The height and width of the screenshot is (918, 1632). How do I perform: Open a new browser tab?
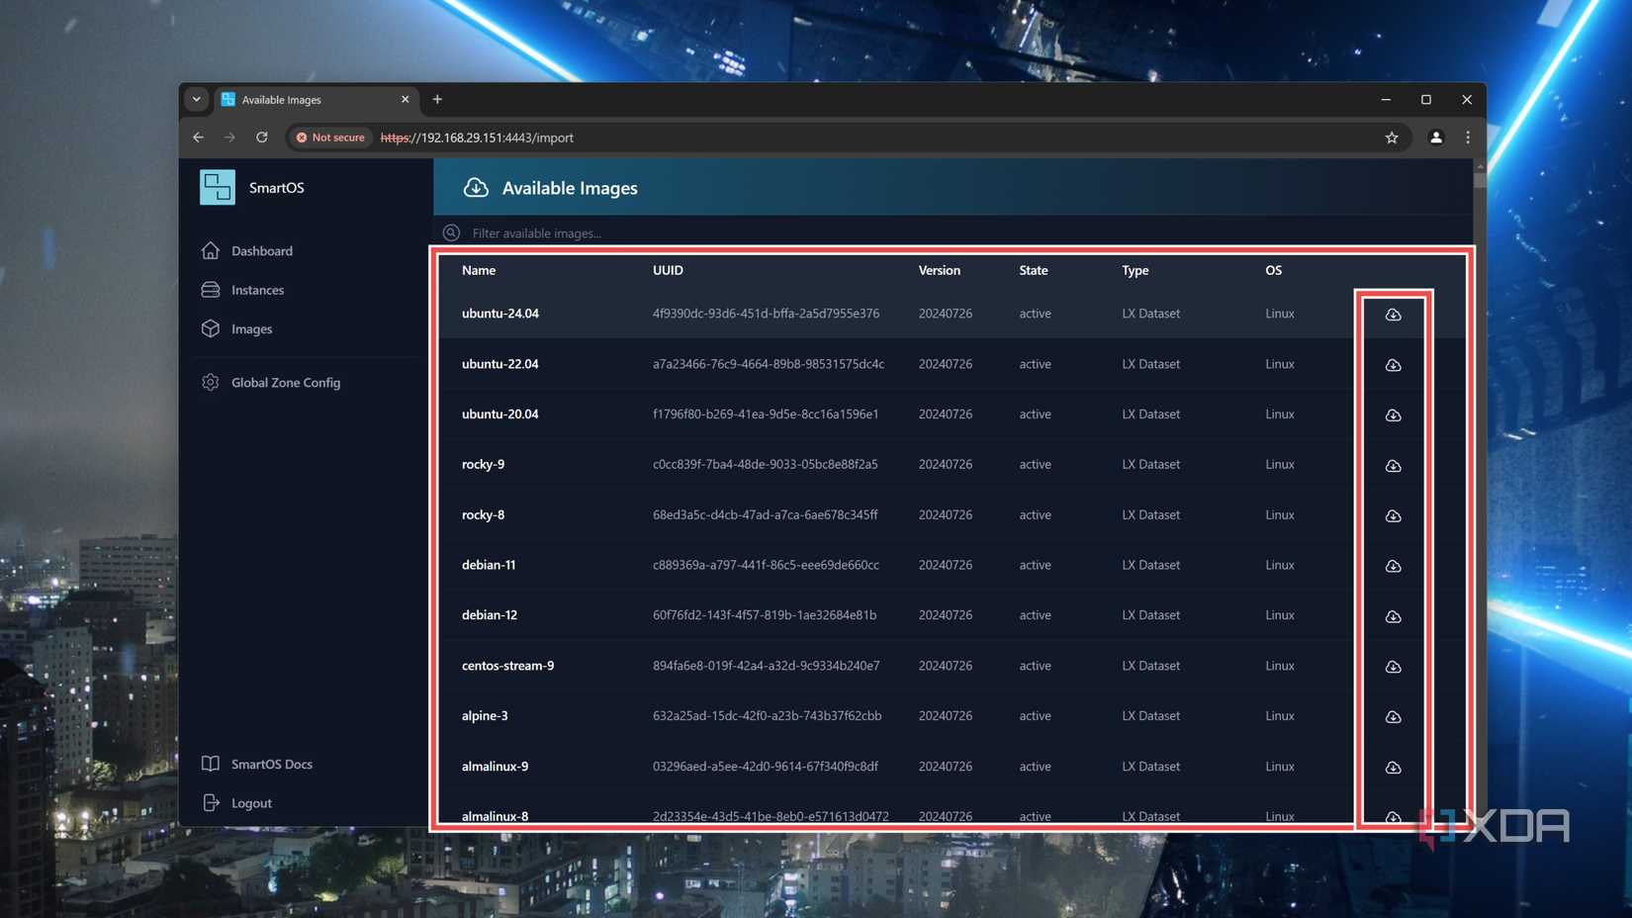point(437,99)
